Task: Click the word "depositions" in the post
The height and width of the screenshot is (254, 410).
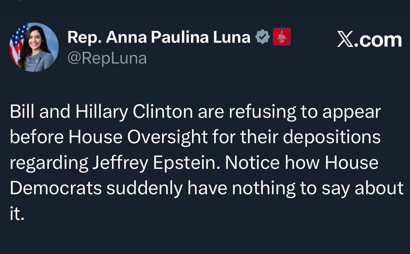Action: coord(332,137)
